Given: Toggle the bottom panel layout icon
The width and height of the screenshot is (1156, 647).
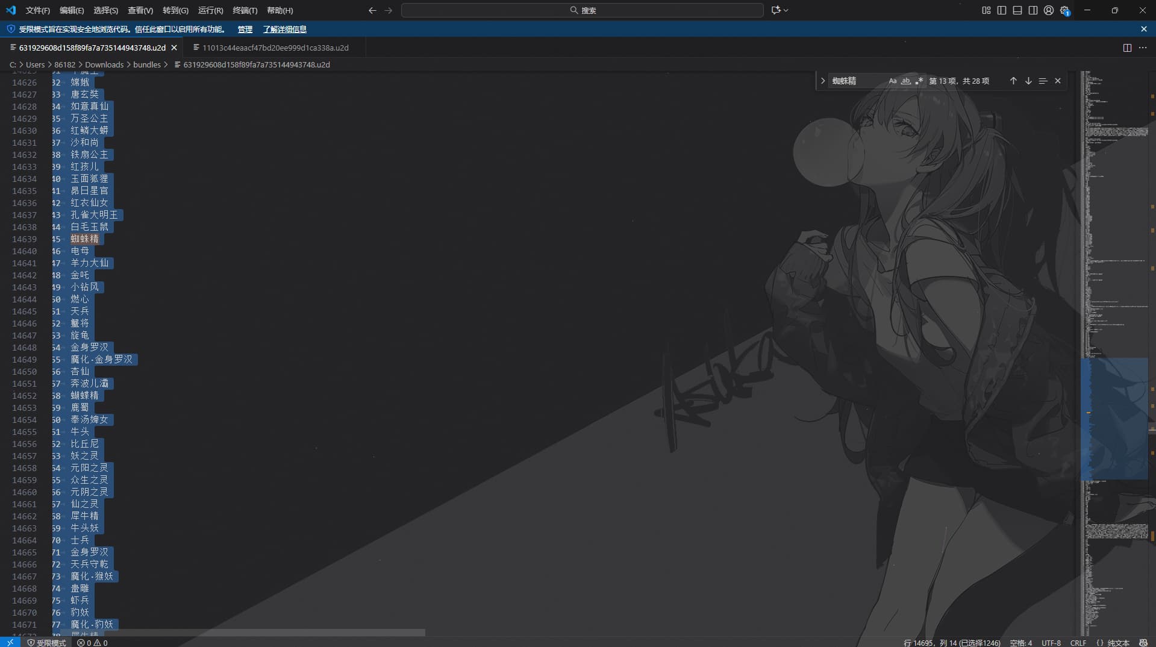Looking at the screenshot, I should (x=1017, y=10).
